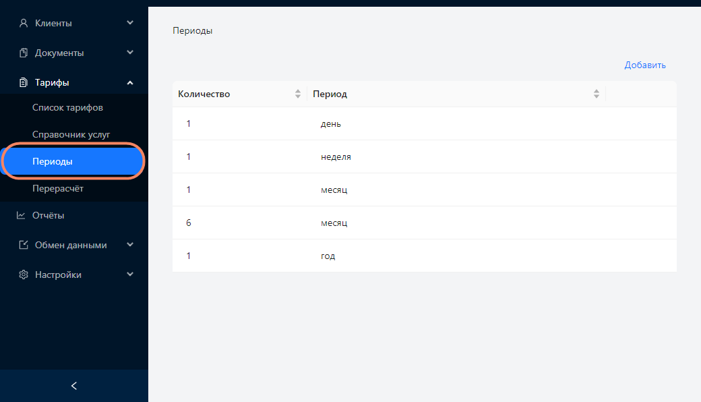Click the Добавить link
The image size is (701, 402).
coord(644,65)
